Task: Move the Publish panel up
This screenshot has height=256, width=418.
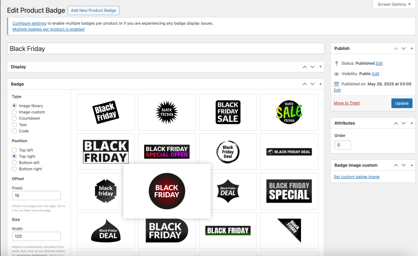Action: (x=396, y=49)
